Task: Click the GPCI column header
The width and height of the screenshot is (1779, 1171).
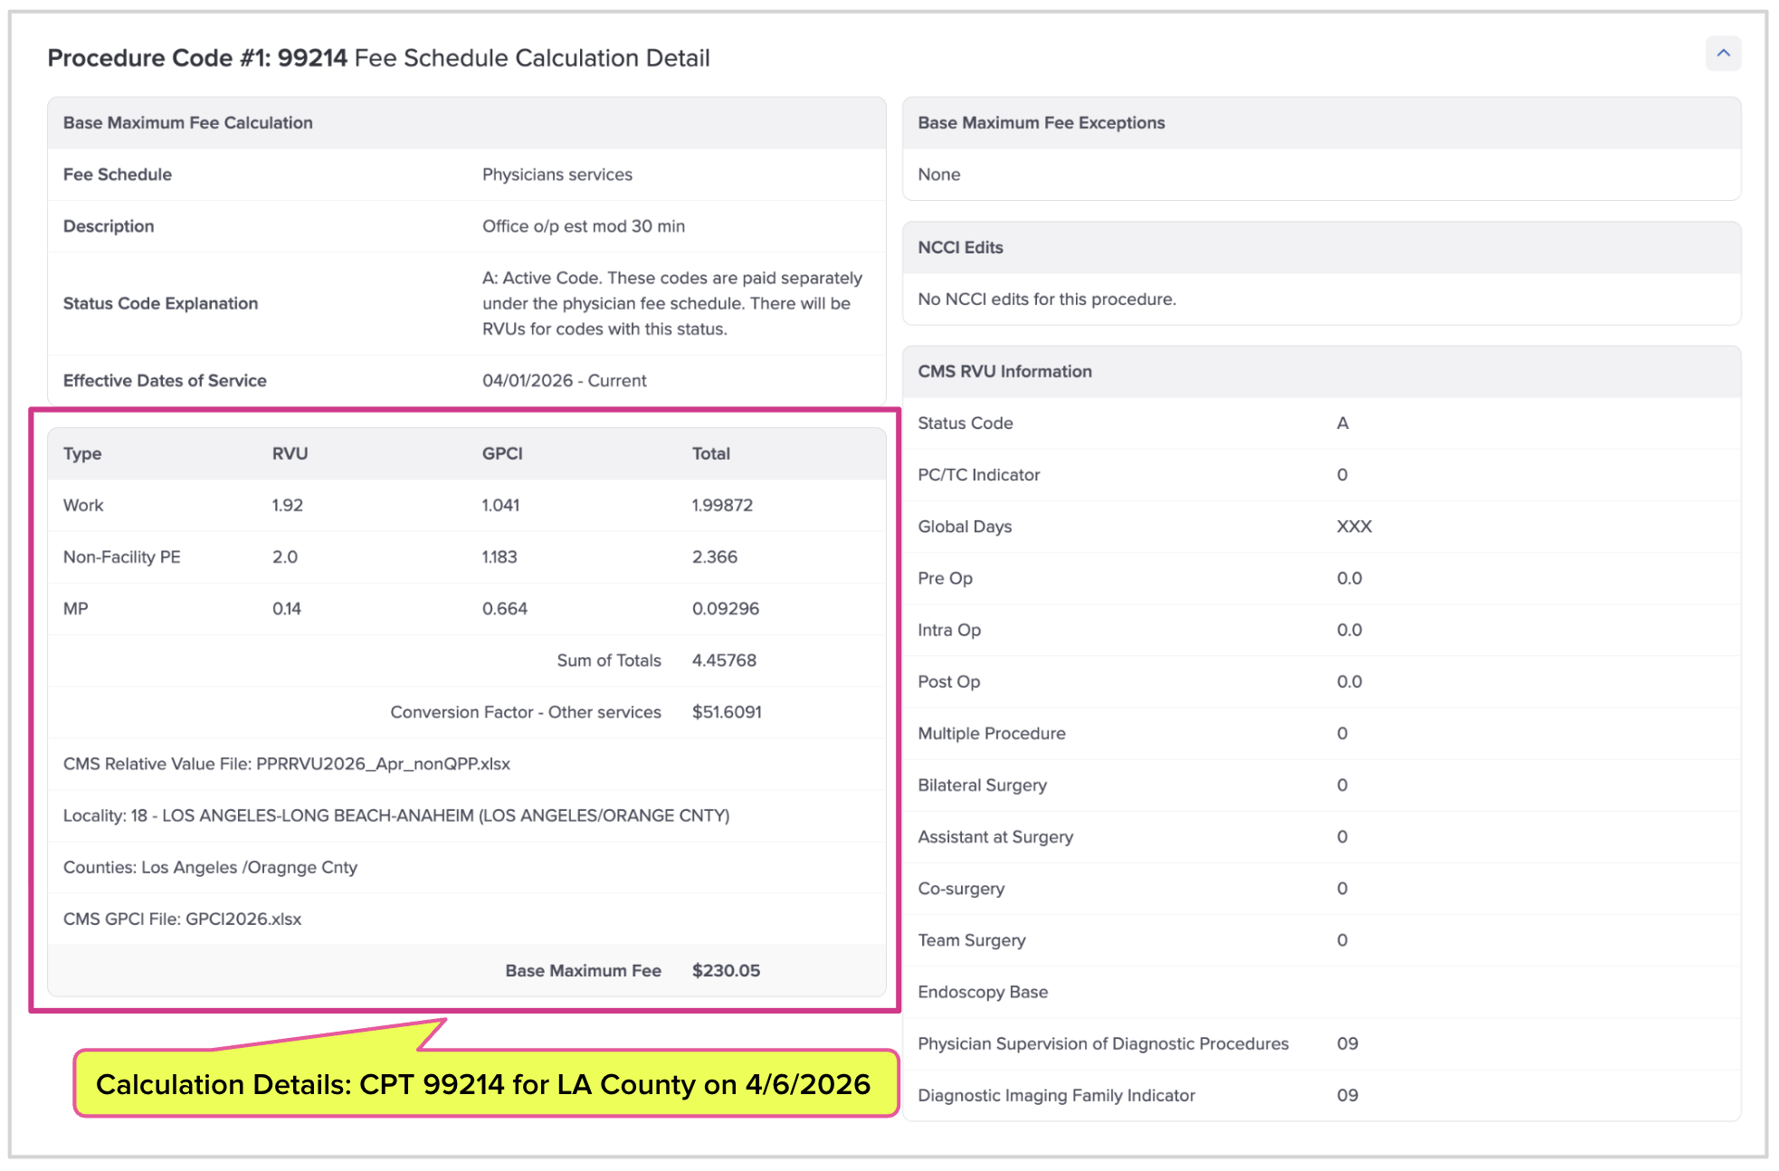Action: pos(502,454)
